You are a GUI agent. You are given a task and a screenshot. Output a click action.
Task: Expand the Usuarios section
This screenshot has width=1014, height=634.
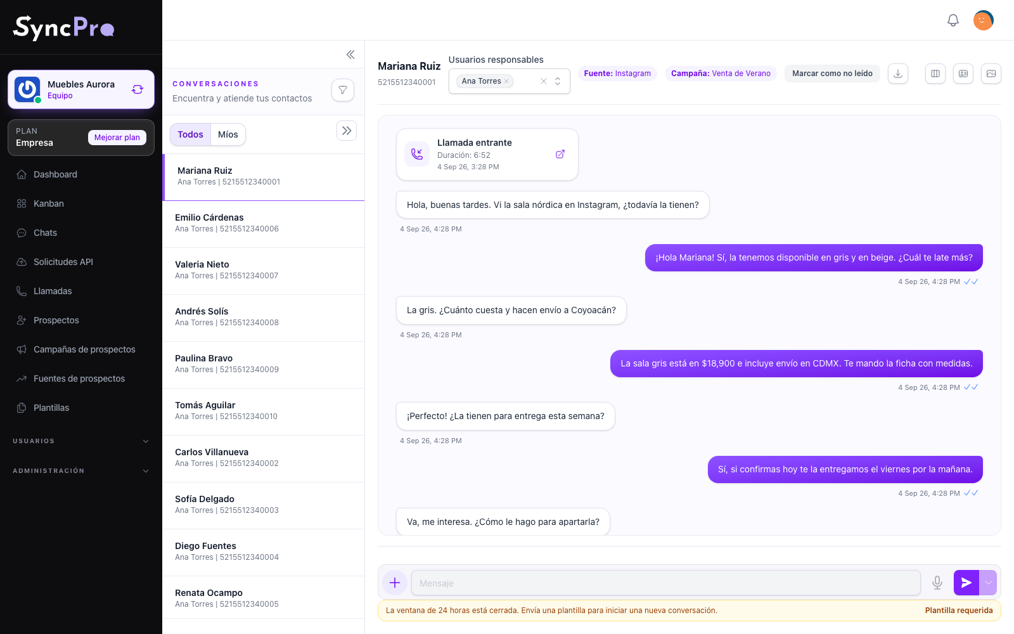pos(81,441)
